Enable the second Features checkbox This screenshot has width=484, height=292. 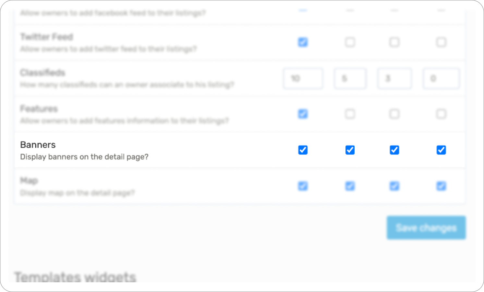click(350, 114)
